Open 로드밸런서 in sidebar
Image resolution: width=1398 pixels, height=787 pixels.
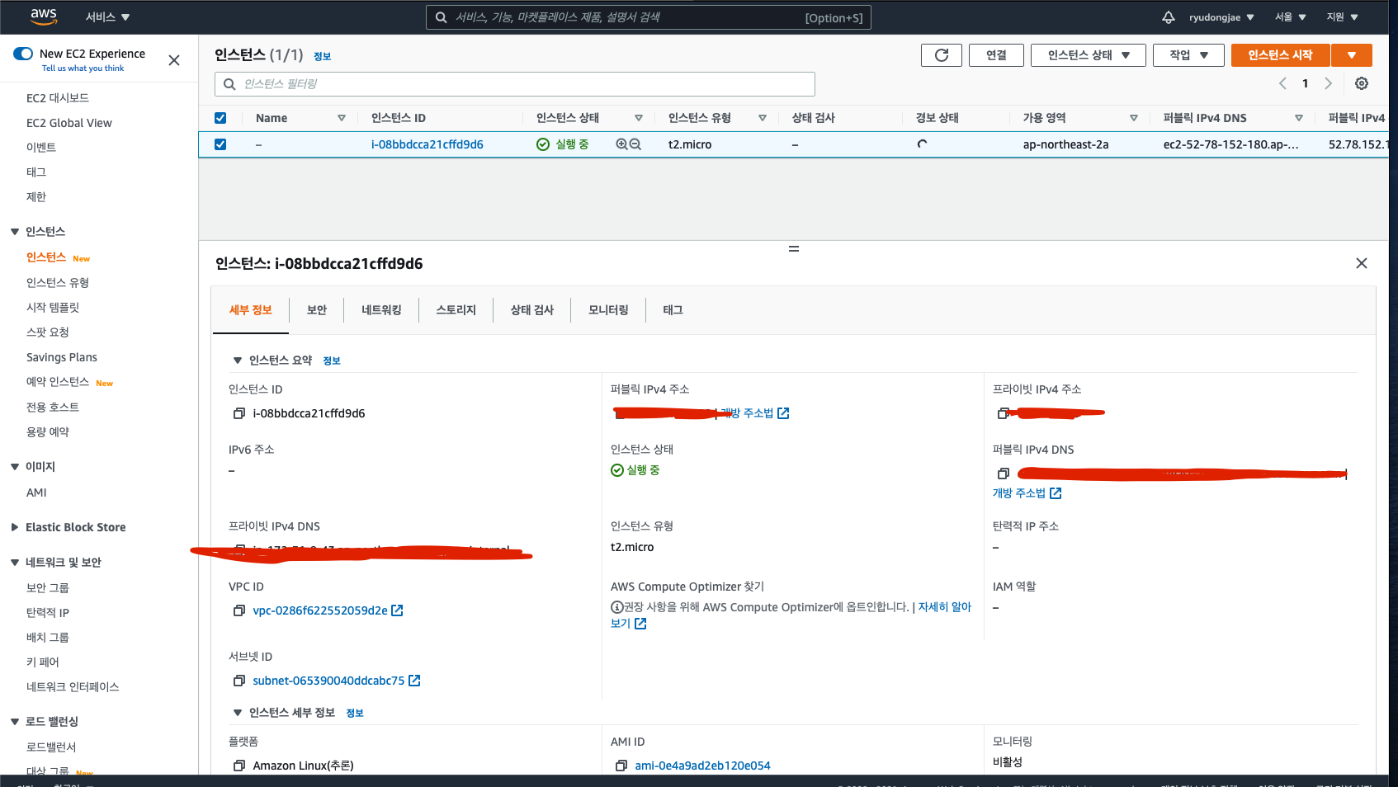click(51, 747)
